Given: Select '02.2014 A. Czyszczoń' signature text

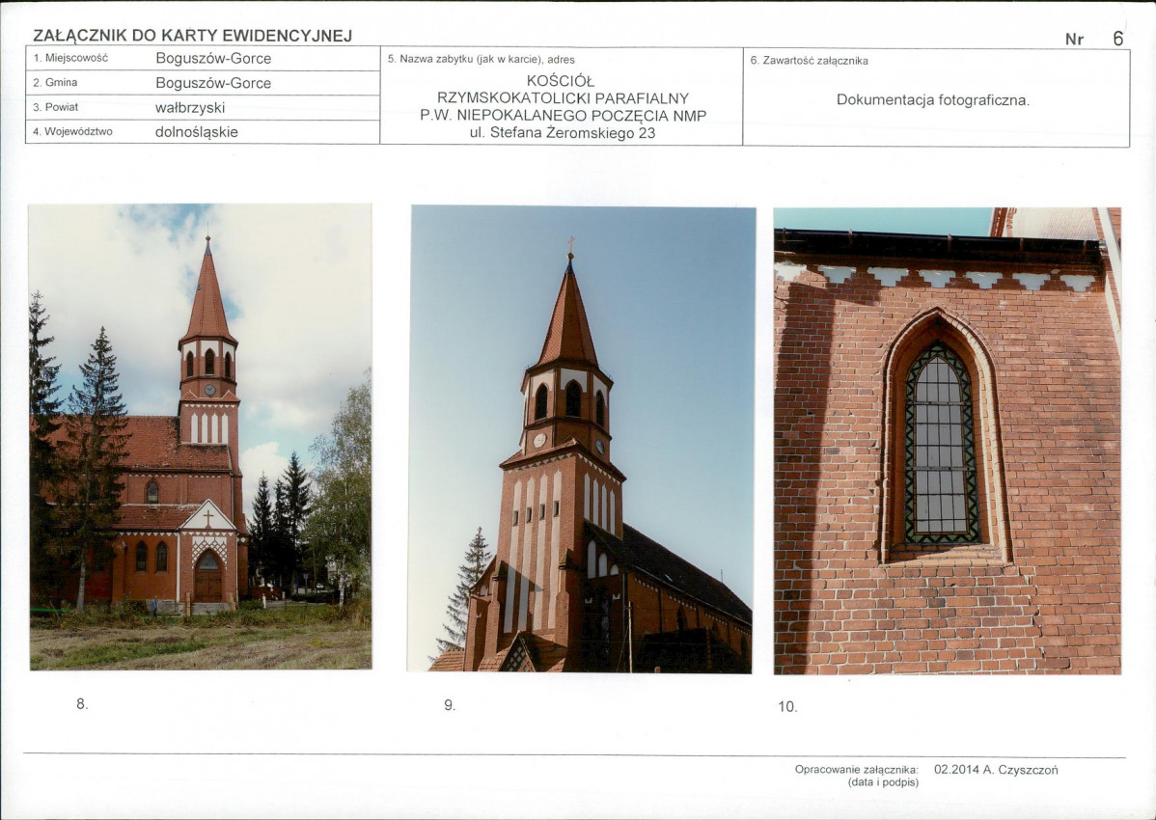Looking at the screenshot, I should coord(996,770).
